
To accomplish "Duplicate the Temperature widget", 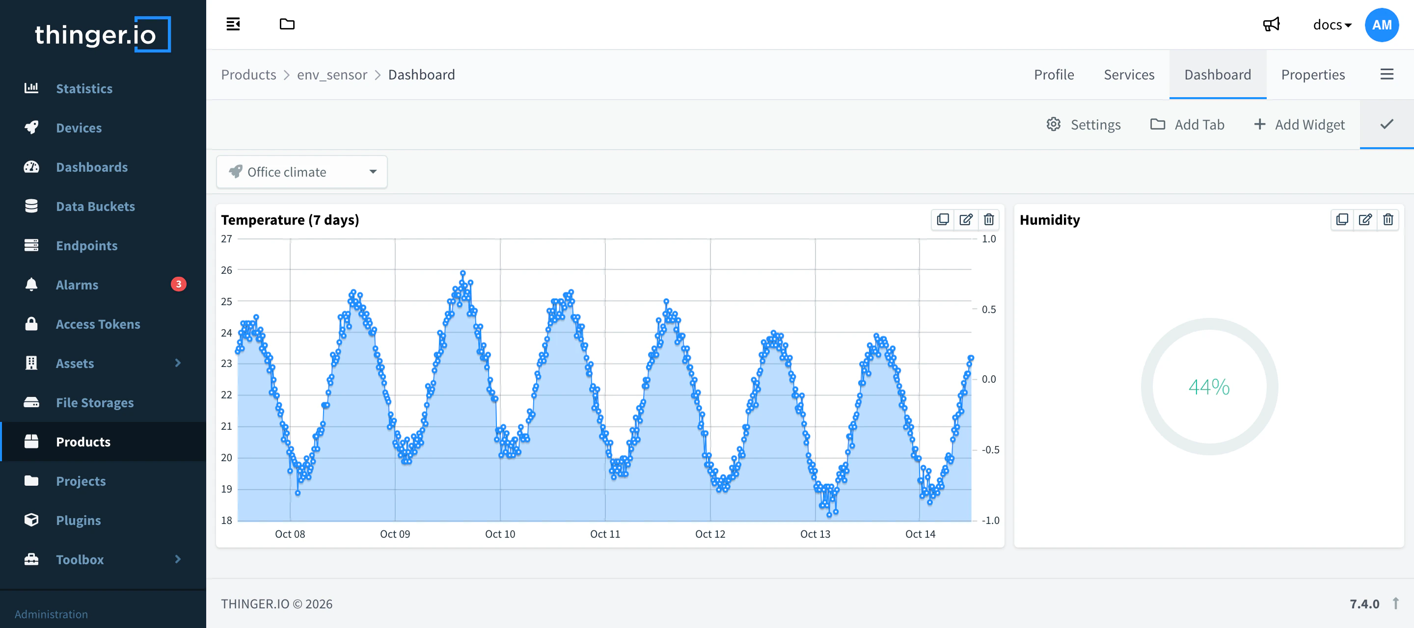I will pyautogui.click(x=943, y=219).
